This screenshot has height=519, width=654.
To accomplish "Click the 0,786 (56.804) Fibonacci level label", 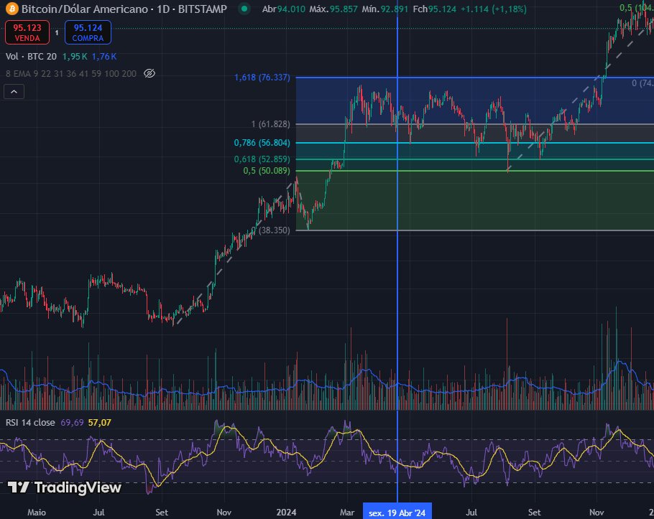I will [x=262, y=143].
